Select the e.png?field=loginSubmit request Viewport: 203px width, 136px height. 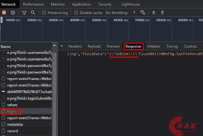pyautogui.click(x=26, y=98)
